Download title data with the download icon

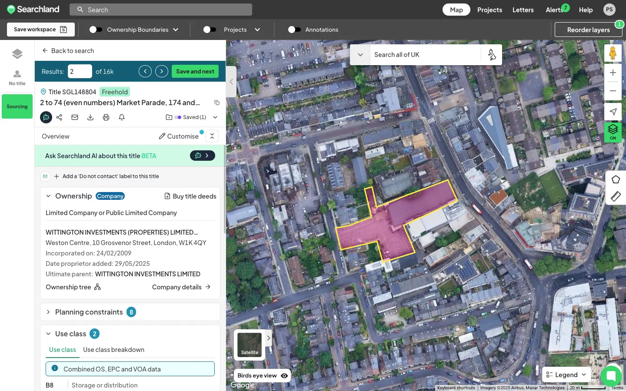pos(90,117)
